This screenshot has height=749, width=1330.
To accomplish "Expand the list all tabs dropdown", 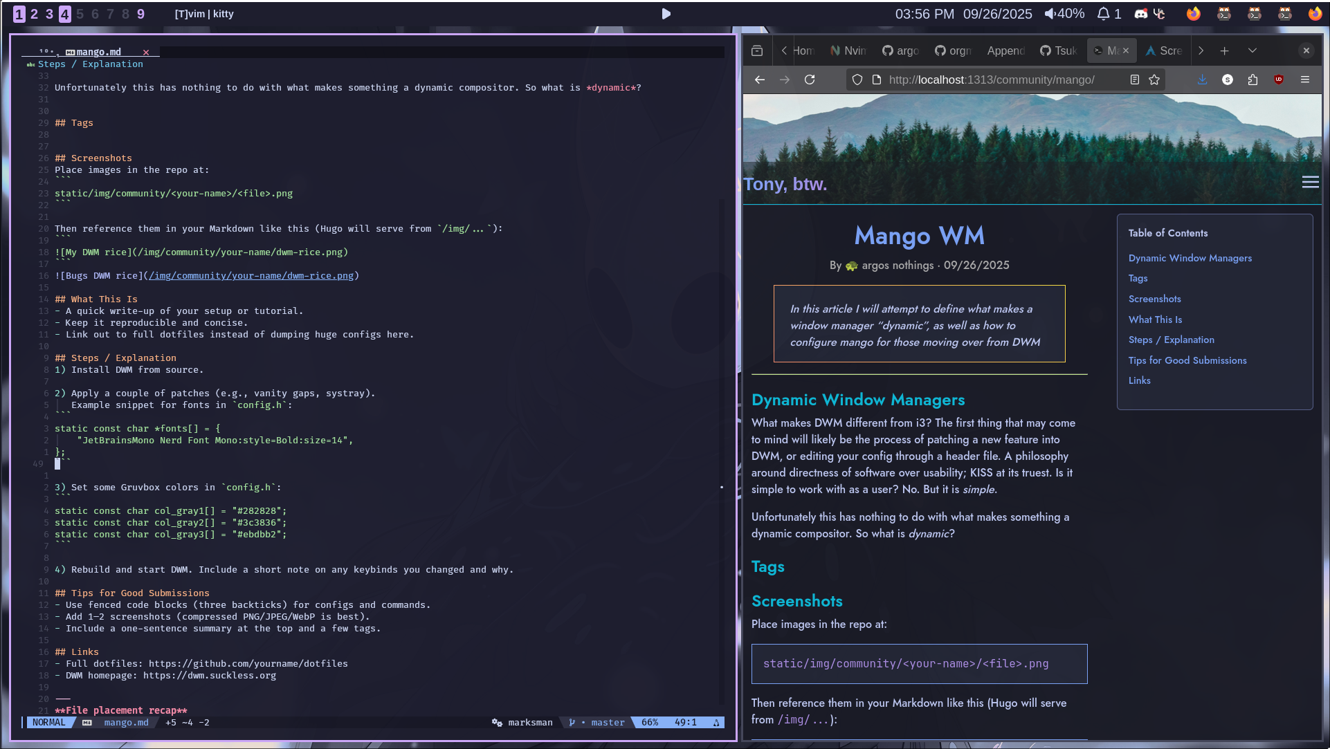I will point(1252,50).
